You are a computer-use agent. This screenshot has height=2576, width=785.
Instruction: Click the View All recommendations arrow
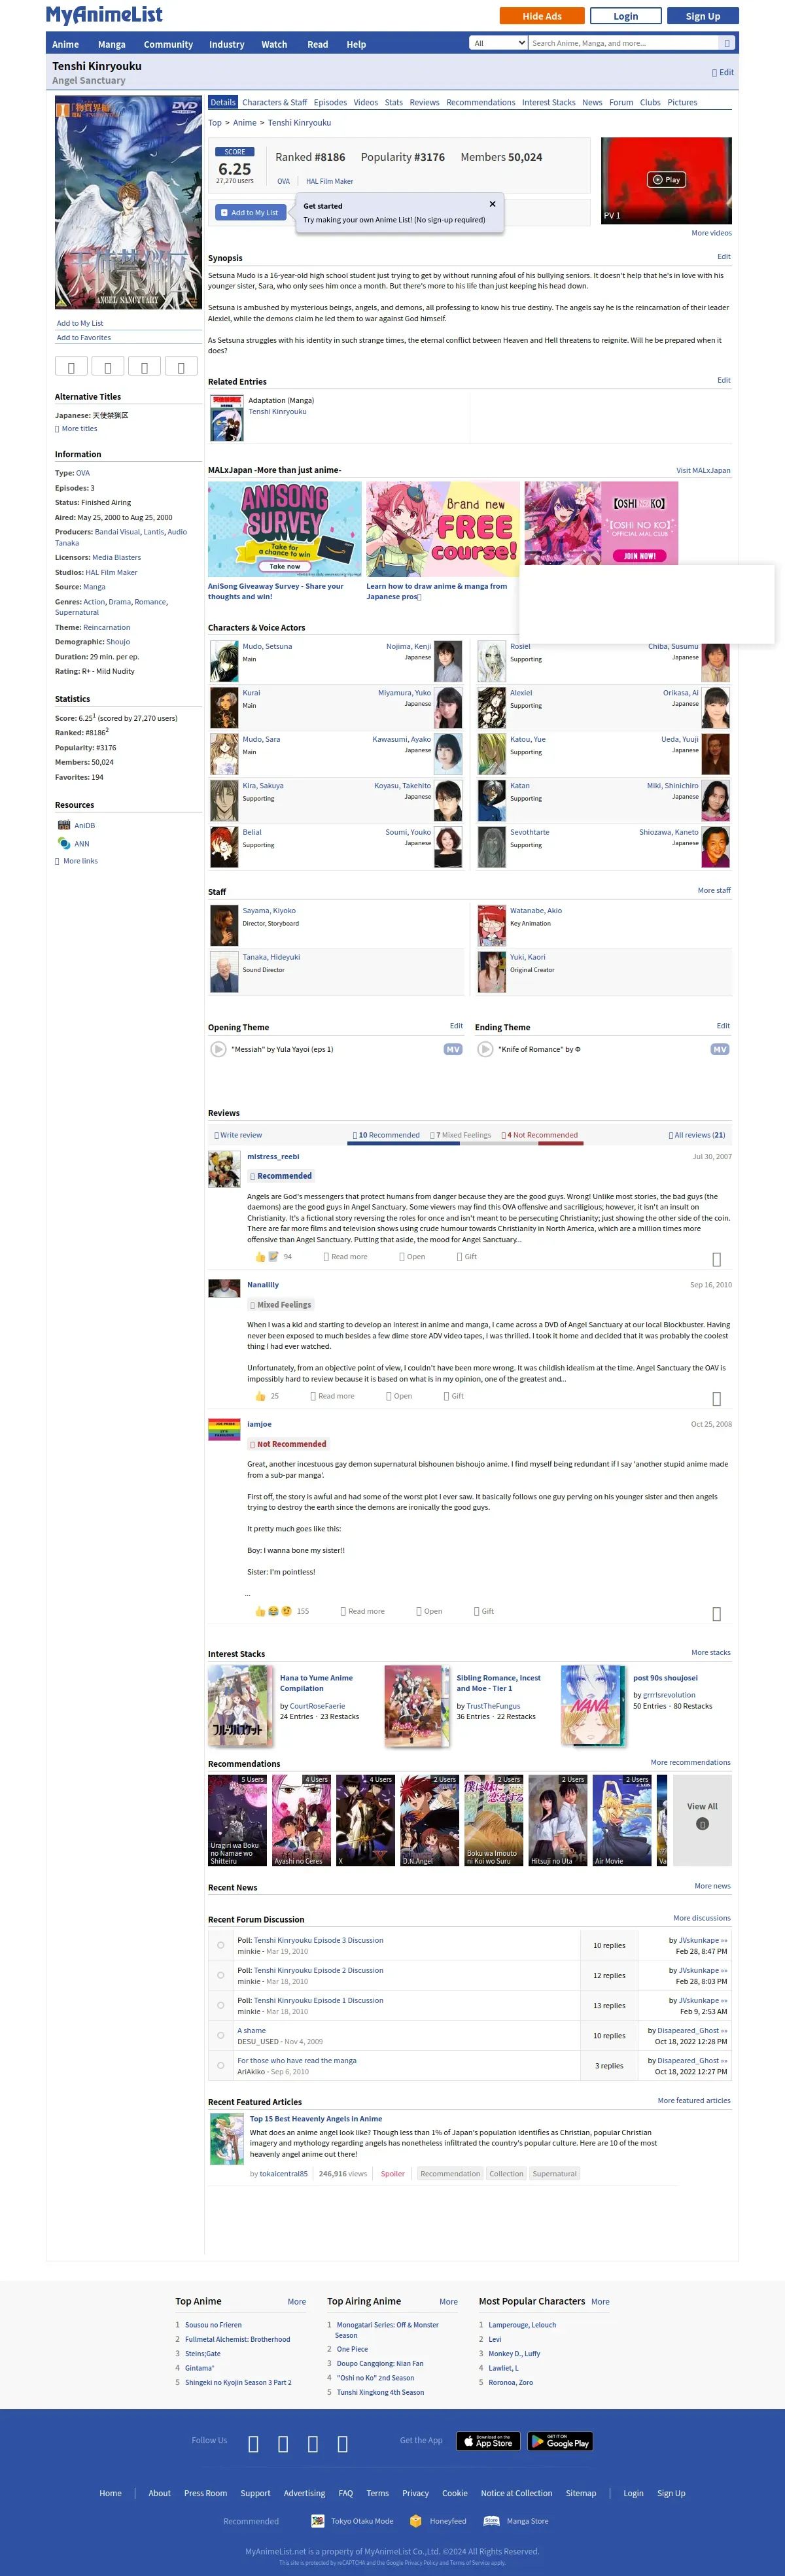tap(702, 1824)
